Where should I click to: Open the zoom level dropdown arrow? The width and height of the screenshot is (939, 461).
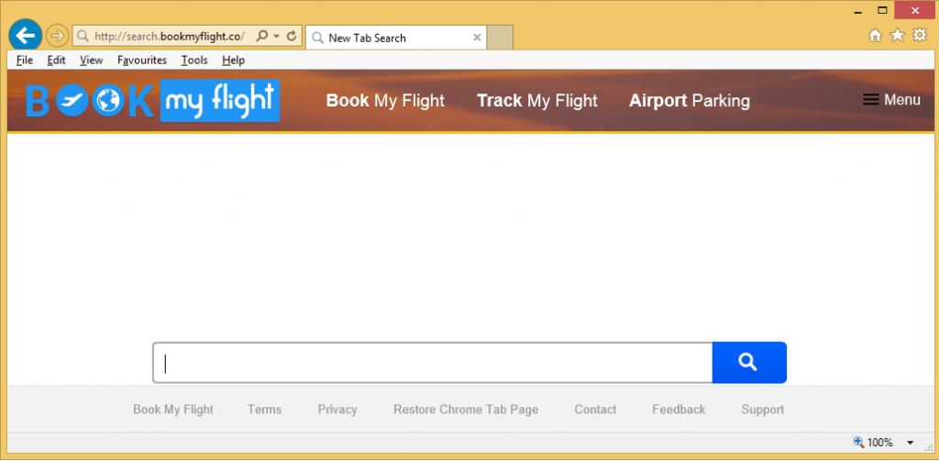click(910, 443)
